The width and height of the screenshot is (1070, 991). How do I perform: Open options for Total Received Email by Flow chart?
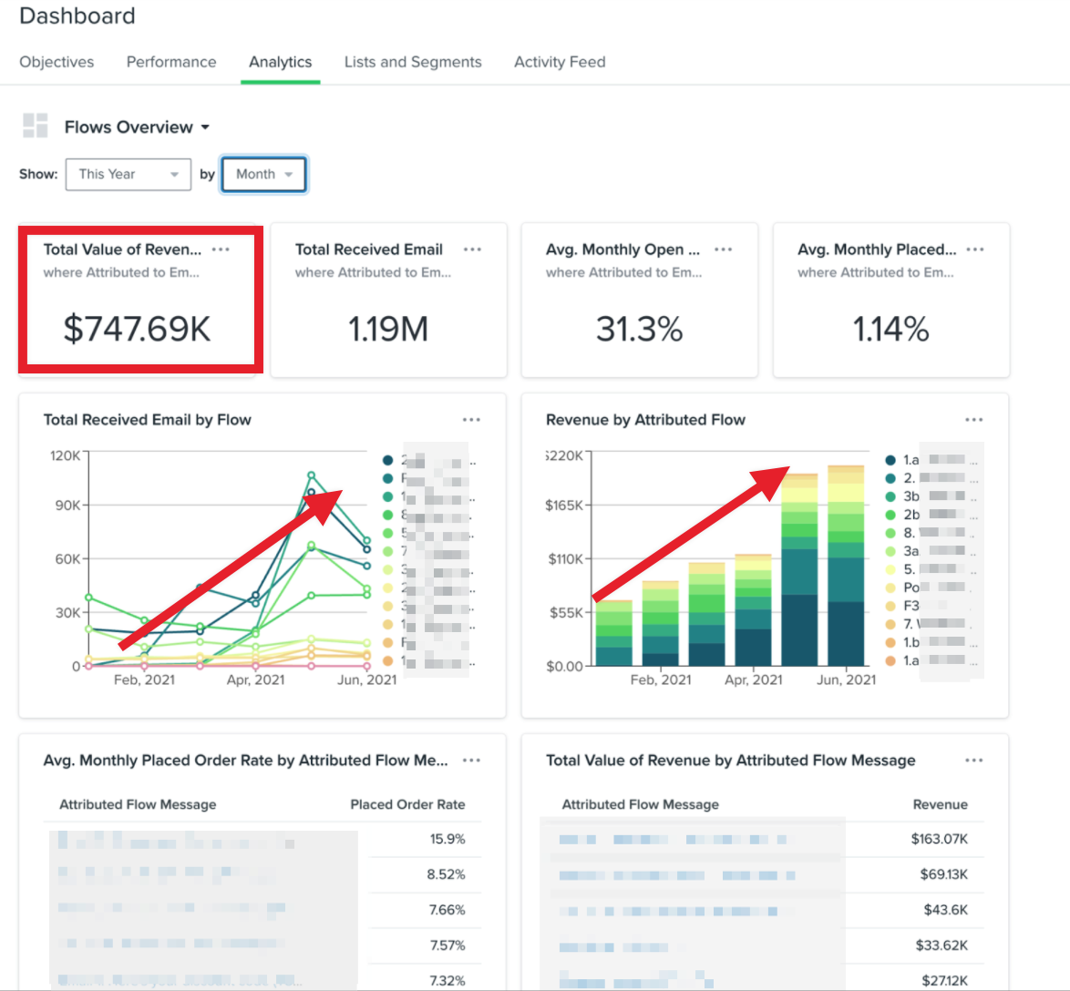tap(471, 420)
